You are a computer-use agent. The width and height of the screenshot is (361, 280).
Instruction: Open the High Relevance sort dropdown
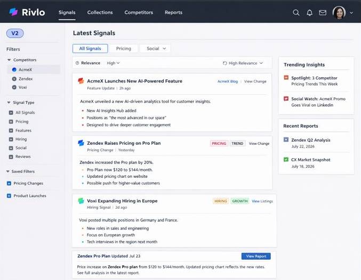(x=246, y=63)
